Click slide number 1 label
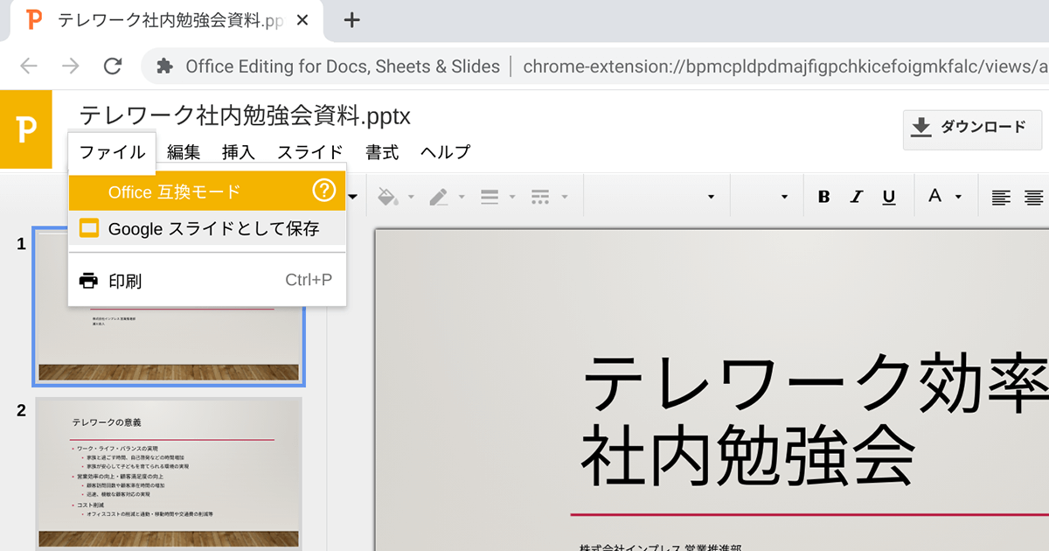 coord(21,243)
